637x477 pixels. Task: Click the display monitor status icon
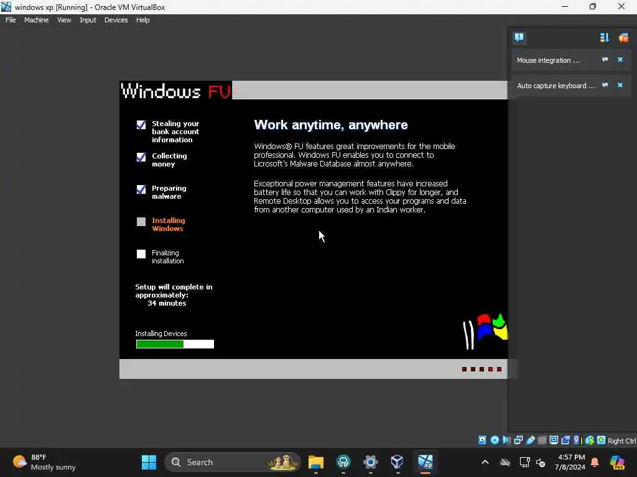(554, 440)
